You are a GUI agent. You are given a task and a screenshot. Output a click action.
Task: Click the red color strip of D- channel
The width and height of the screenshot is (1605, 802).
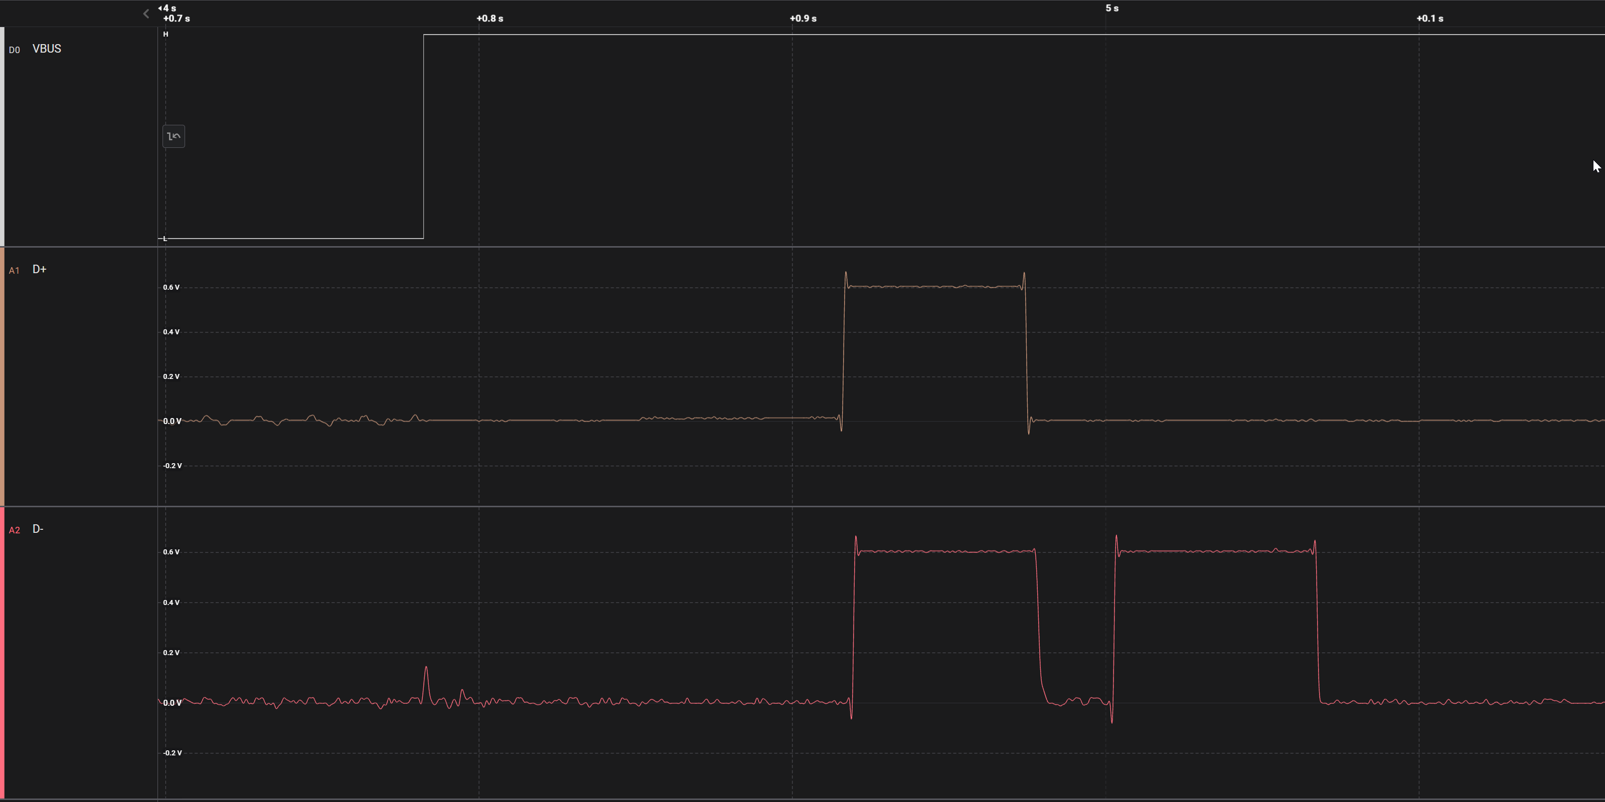pos(3,654)
